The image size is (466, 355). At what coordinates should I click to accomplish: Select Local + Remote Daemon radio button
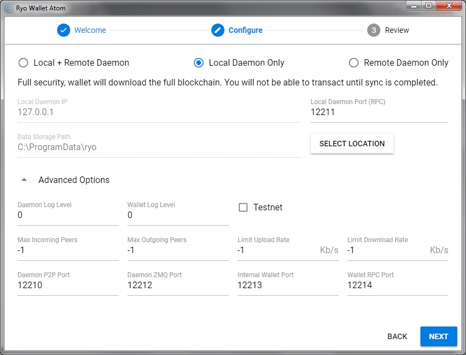(x=23, y=63)
